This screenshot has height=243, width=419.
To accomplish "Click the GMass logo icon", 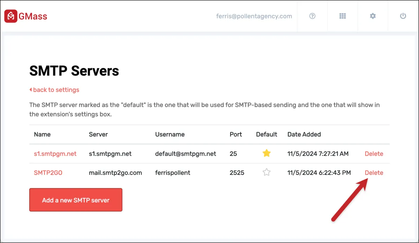I will click(11, 16).
